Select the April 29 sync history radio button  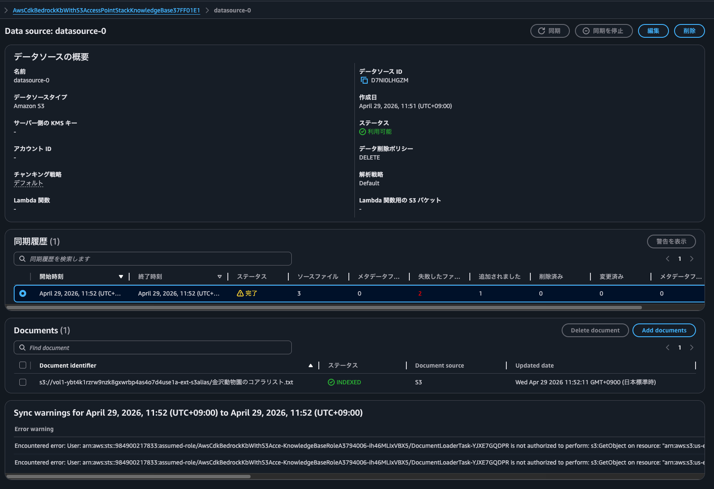[x=23, y=293]
